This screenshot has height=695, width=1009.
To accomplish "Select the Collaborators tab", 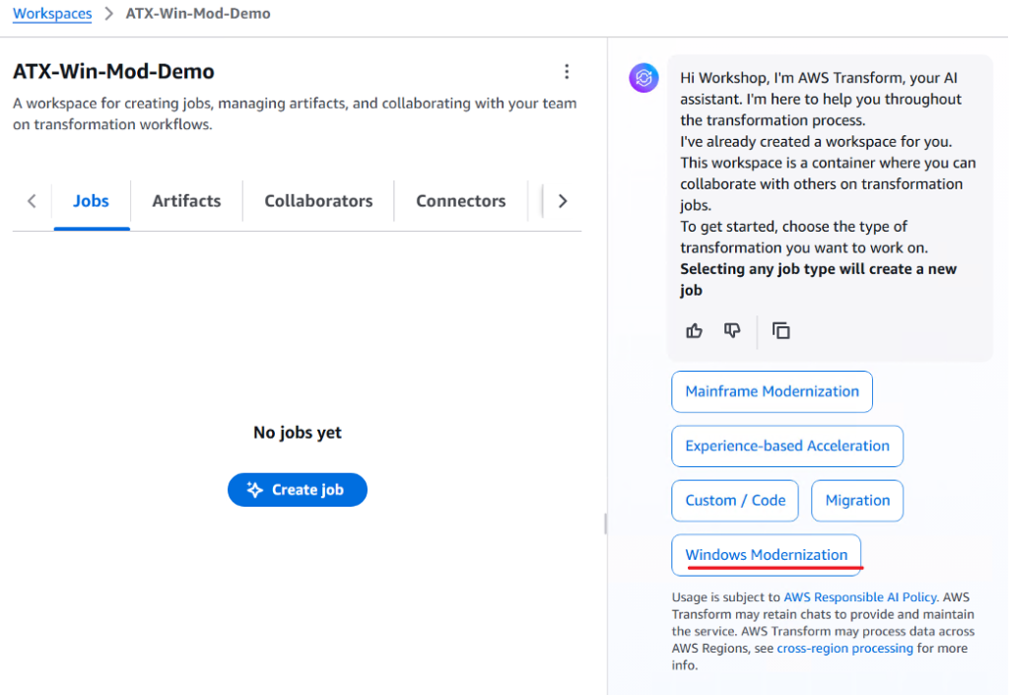I will (x=318, y=201).
